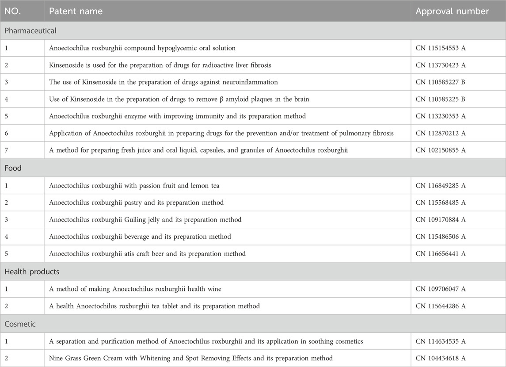Click the 'Patent name' column header
This screenshot has width=506, height=367.
pyautogui.click(x=76, y=11)
